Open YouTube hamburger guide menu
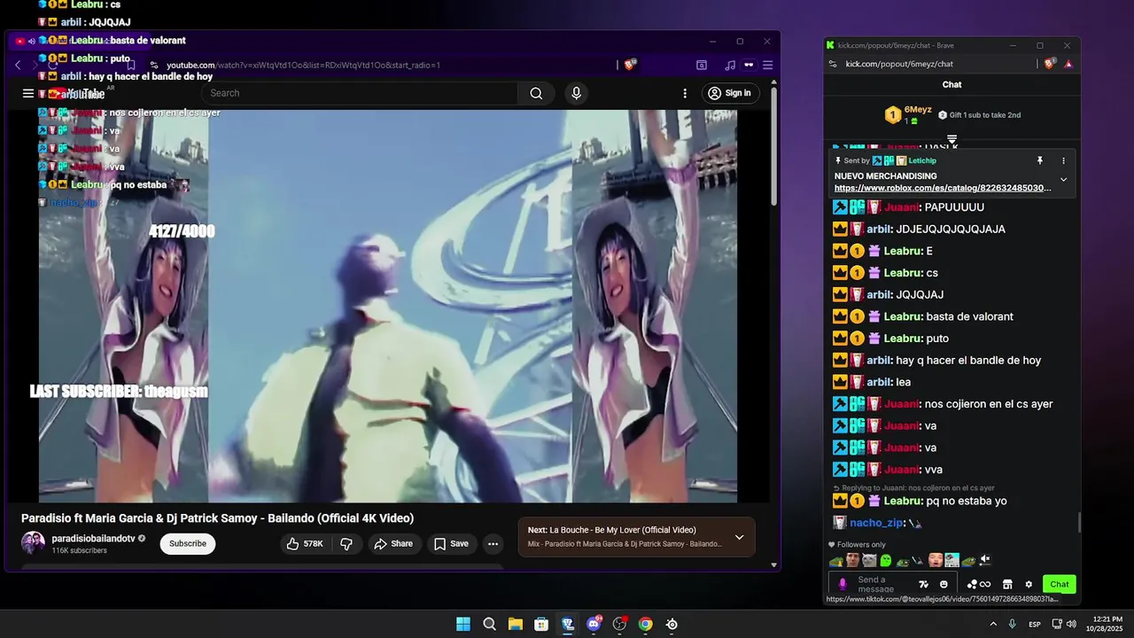The height and width of the screenshot is (638, 1134). pos(28,93)
